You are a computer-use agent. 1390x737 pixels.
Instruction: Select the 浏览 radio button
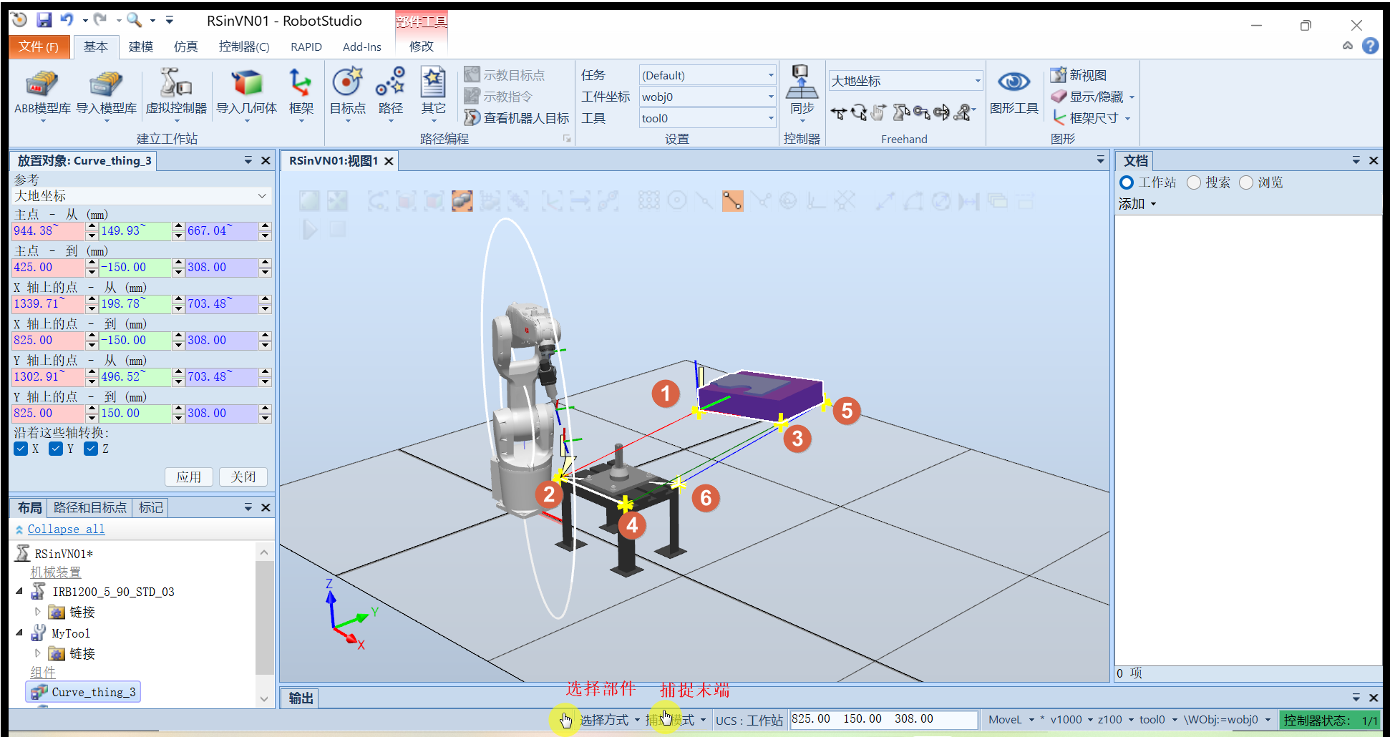coord(1246,182)
